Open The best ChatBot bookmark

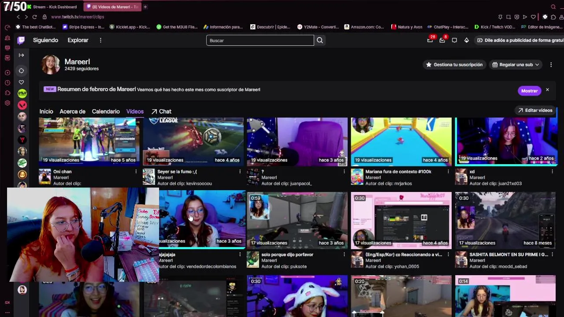[36, 27]
